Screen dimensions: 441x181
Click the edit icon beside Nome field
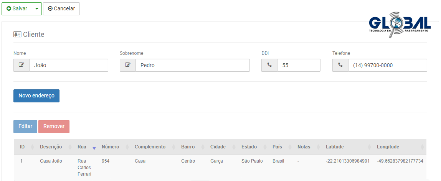click(x=21, y=65)
